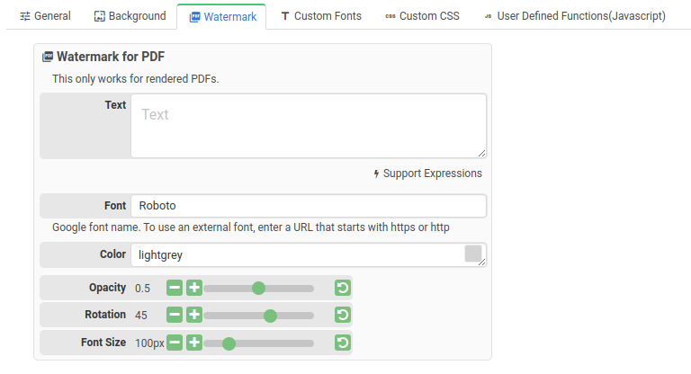
Task: Click the Support Expressions link
Action: click(x=427, y=174)
